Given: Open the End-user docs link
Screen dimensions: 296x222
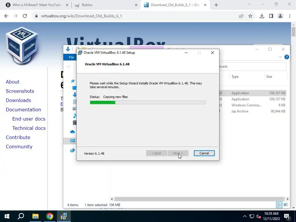Looking at the screenshot, I should click(x=29, y=119).
